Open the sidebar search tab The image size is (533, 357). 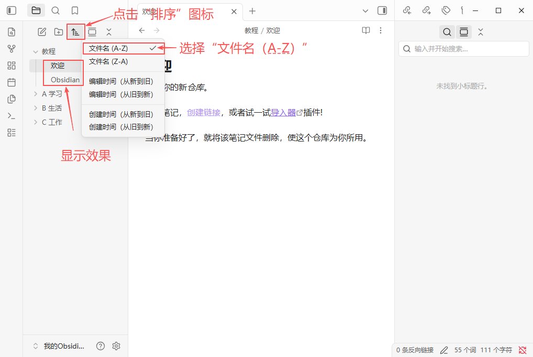[x=55, y=10]
